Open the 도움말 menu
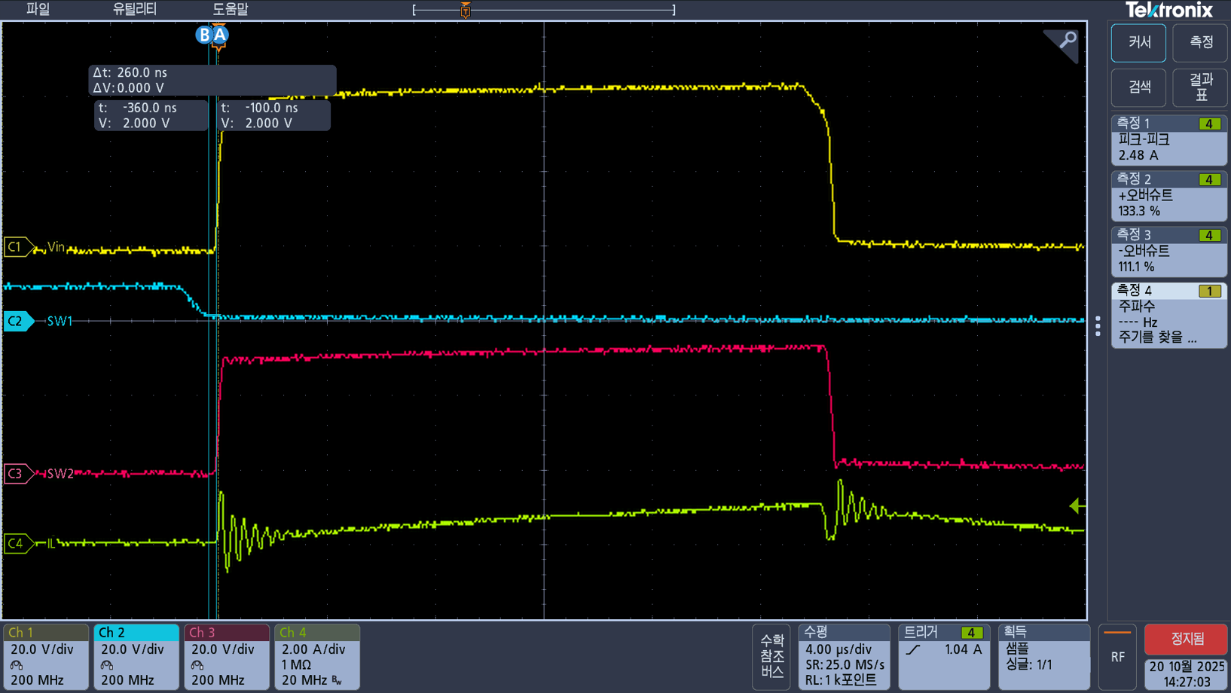The image size is (1231, 693). pos(230,9)
